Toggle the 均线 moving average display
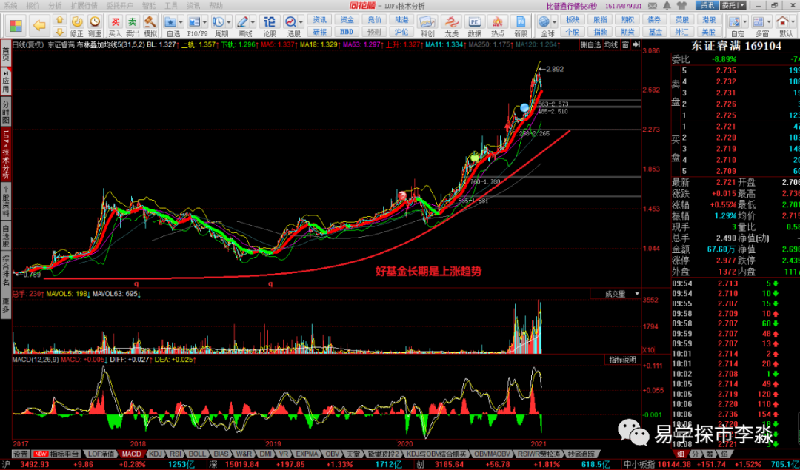 [610, 45]
